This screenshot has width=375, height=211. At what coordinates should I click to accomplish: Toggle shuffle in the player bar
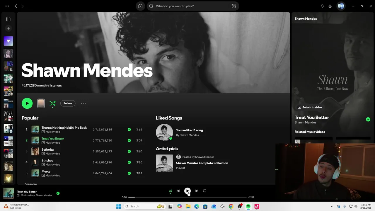point(170,191)
